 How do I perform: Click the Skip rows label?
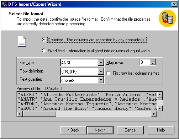pos(115,63)
